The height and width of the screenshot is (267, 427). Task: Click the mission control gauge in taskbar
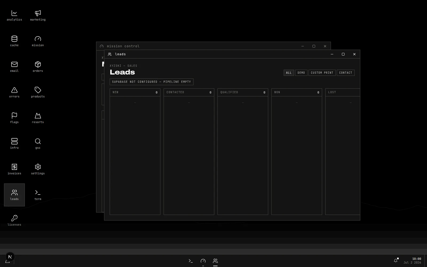tap(203, 261)
